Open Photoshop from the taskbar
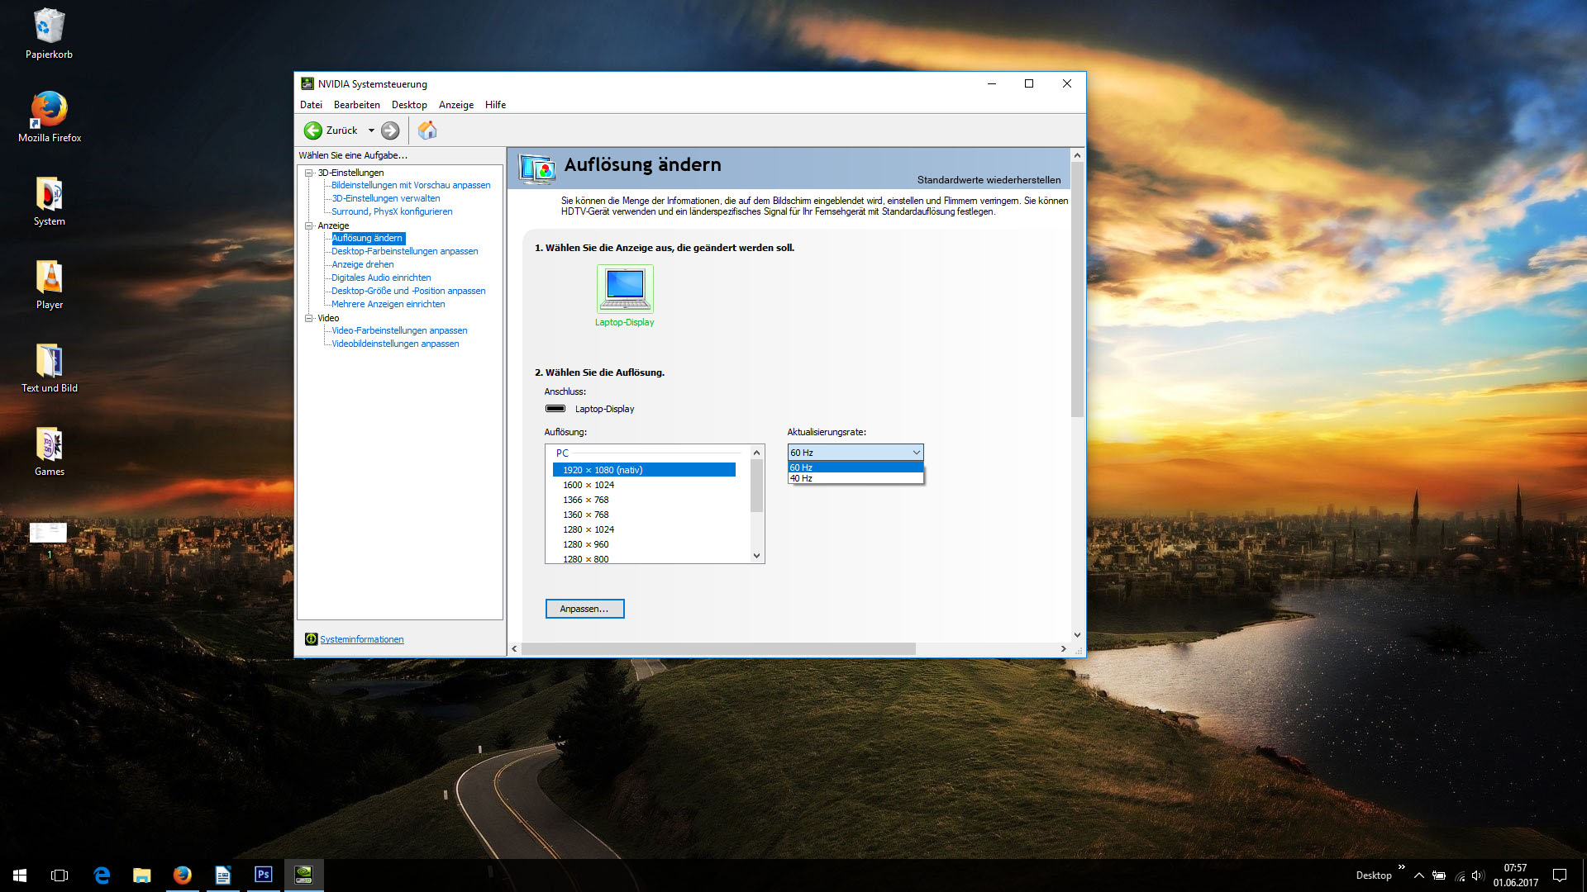 [x=263, y=875]
